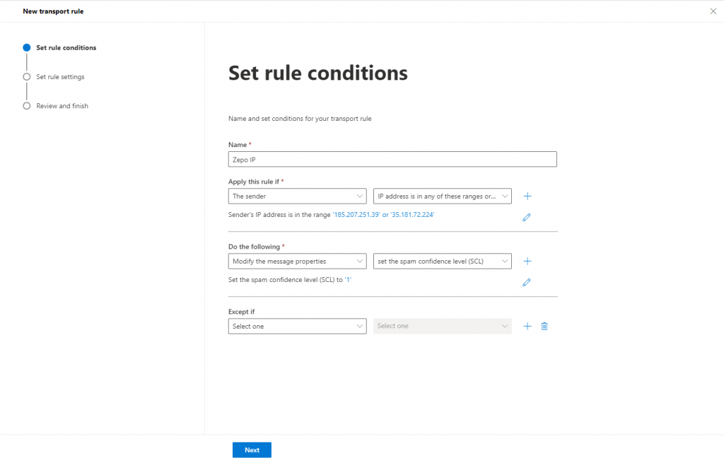Viewport: 724px width, 465px height.
Task: Click the IP address '185.207.251.39' link
Action: click(x=356, y=214)
